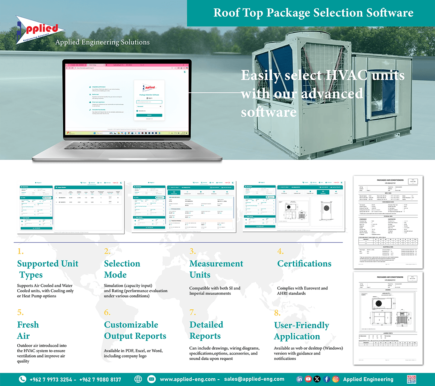Check the Remember me checkbox on the login form
Viewport: 435px width, 386px height.
[137, 111]
